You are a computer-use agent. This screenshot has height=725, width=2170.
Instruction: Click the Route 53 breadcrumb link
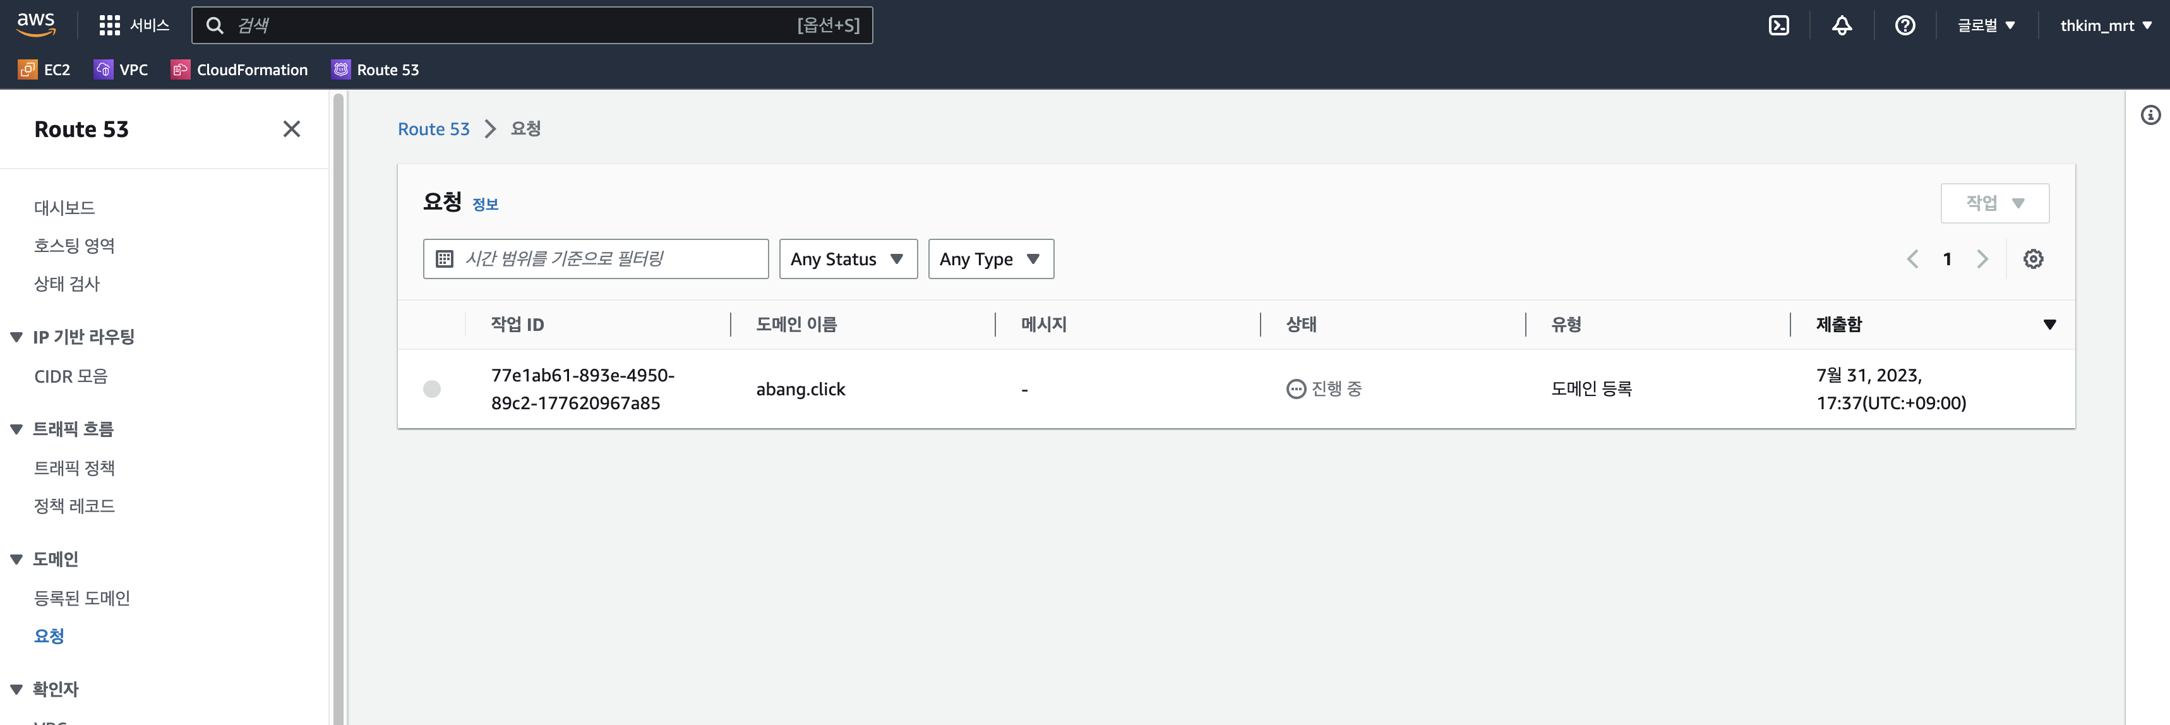coord(433,129)
